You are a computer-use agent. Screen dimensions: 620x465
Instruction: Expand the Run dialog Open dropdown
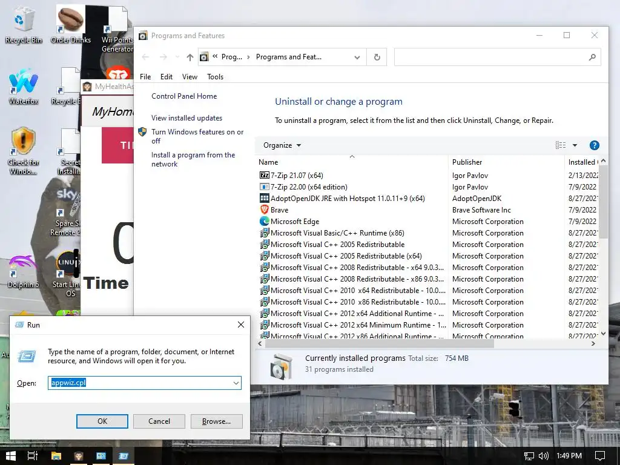click(236, 383)
